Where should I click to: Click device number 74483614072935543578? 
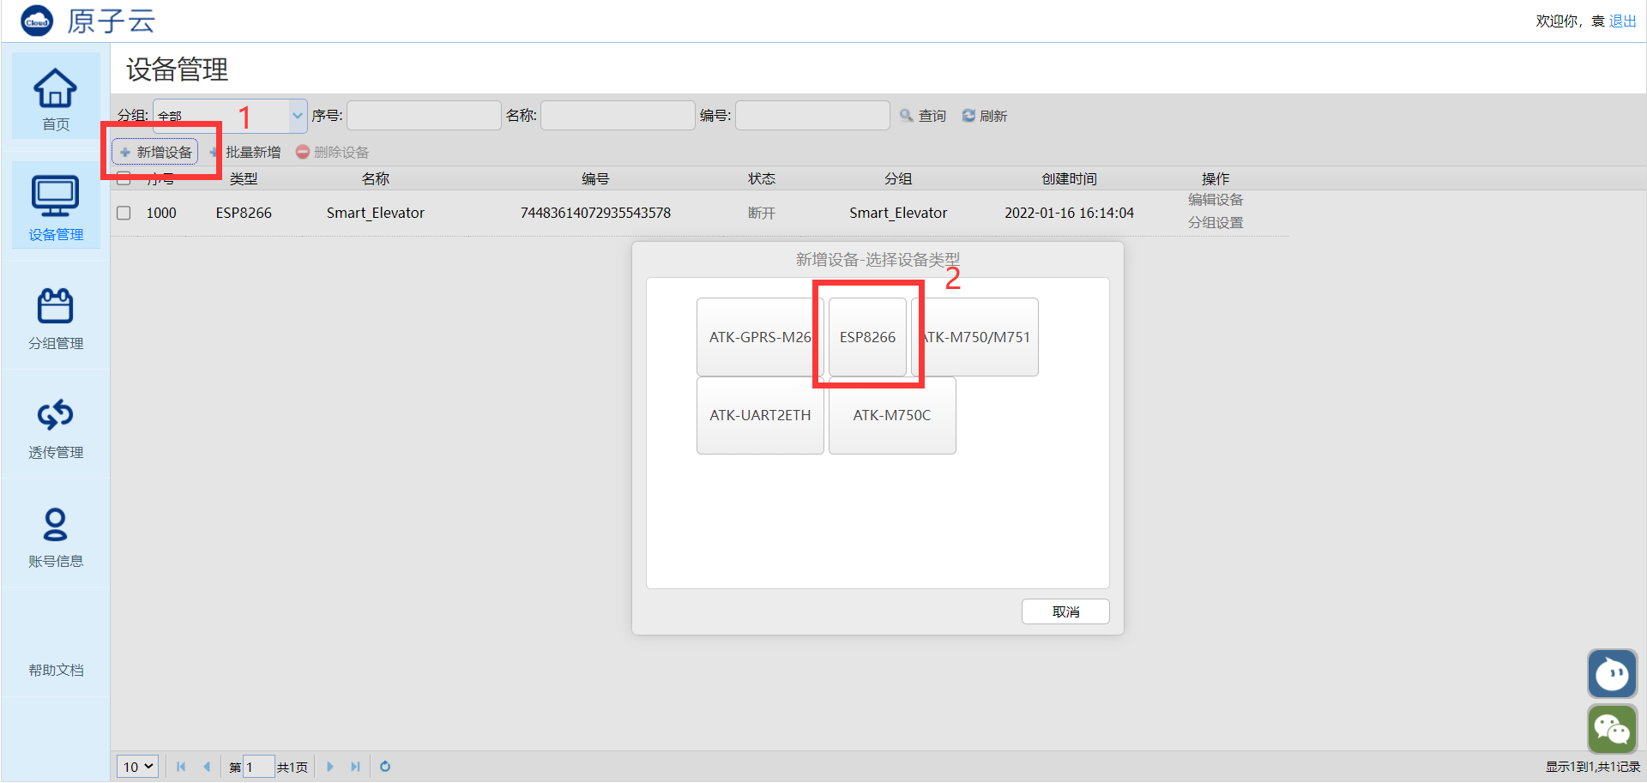point(595,213)
